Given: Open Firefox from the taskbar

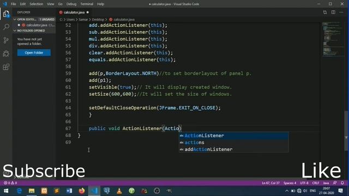Looking at the screenshot, I should [82, 191].
